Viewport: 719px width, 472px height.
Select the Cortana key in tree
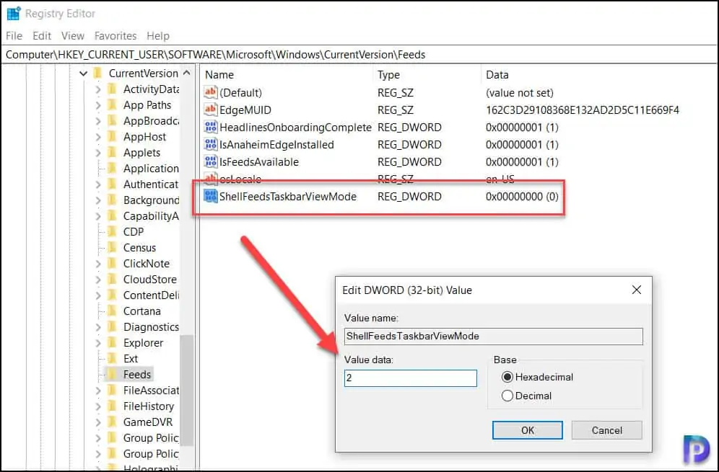coord(141,311)
